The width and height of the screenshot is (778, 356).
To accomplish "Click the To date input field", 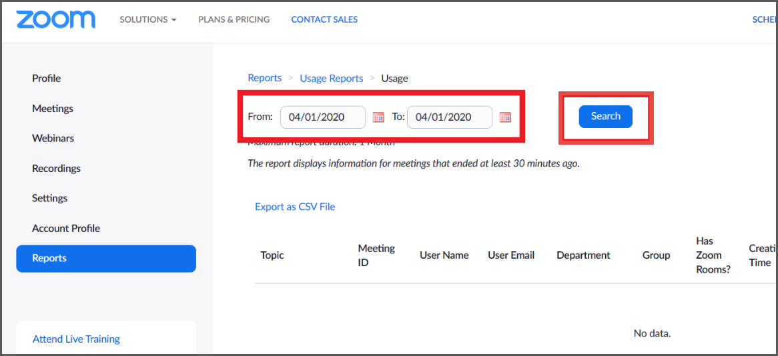I will click(449, 117).
